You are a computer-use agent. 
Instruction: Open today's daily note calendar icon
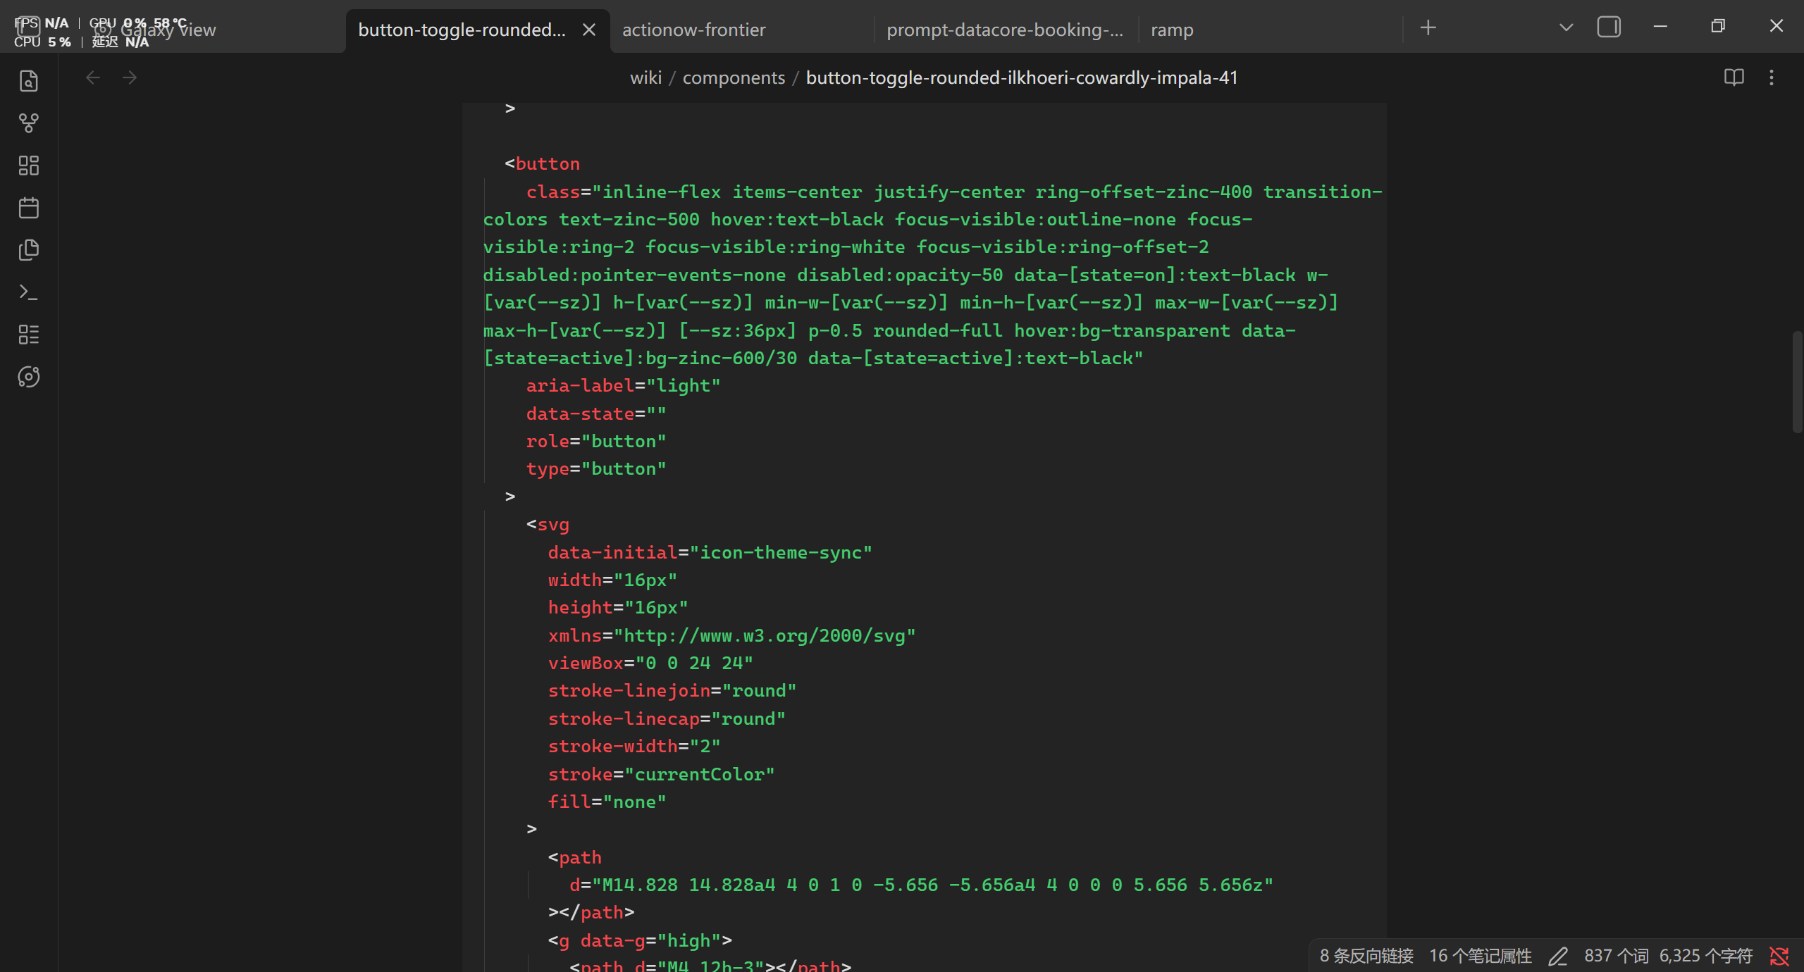pos(29,208)
